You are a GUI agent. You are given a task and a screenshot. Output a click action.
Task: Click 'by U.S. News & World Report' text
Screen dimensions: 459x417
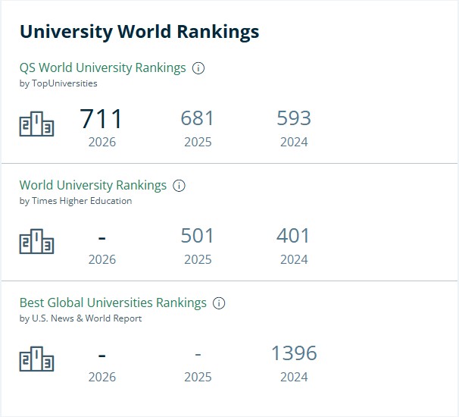pos(80,318)
